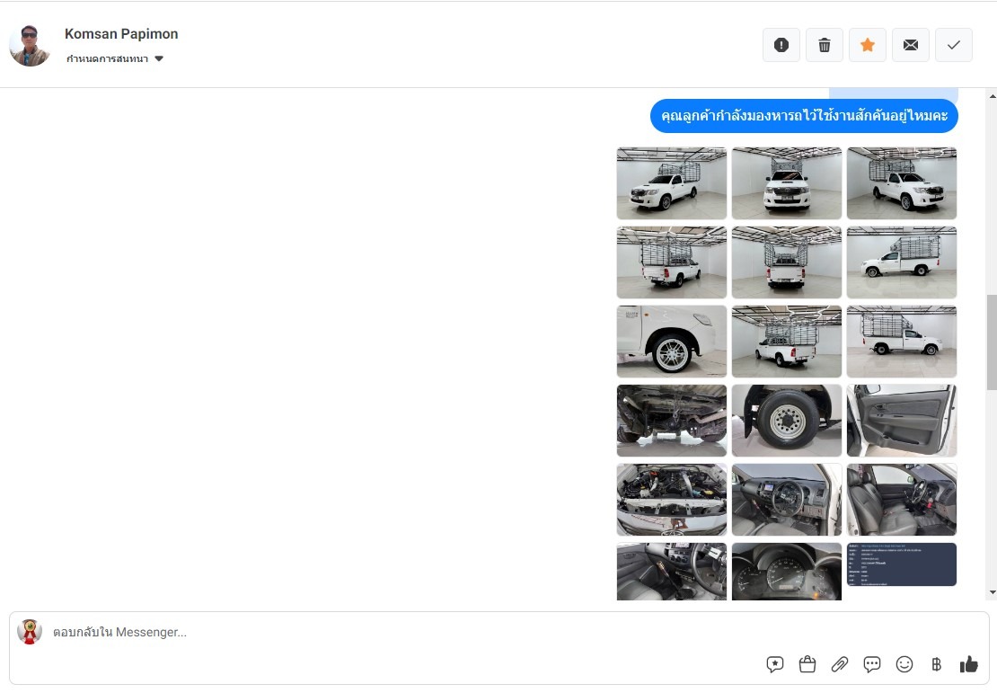Open the front seats interior photo

tap(902, 500)
